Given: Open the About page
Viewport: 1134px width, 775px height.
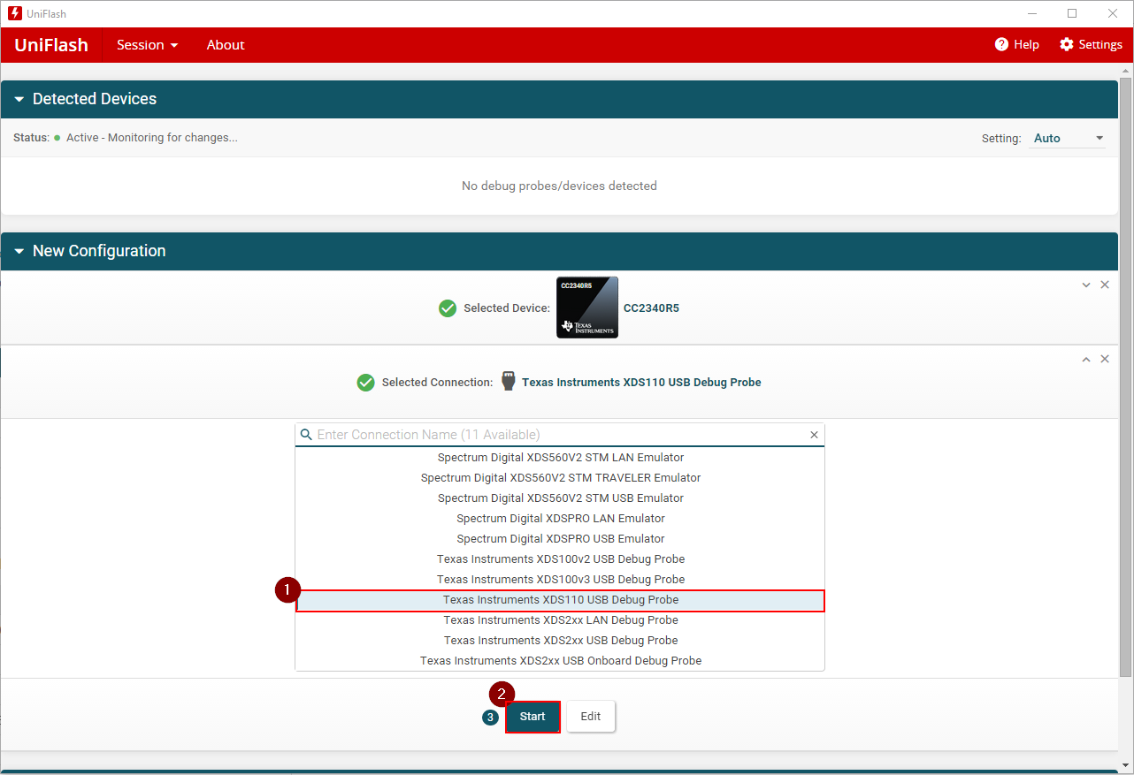Looking at the screenshot, I should click(226, 45).
